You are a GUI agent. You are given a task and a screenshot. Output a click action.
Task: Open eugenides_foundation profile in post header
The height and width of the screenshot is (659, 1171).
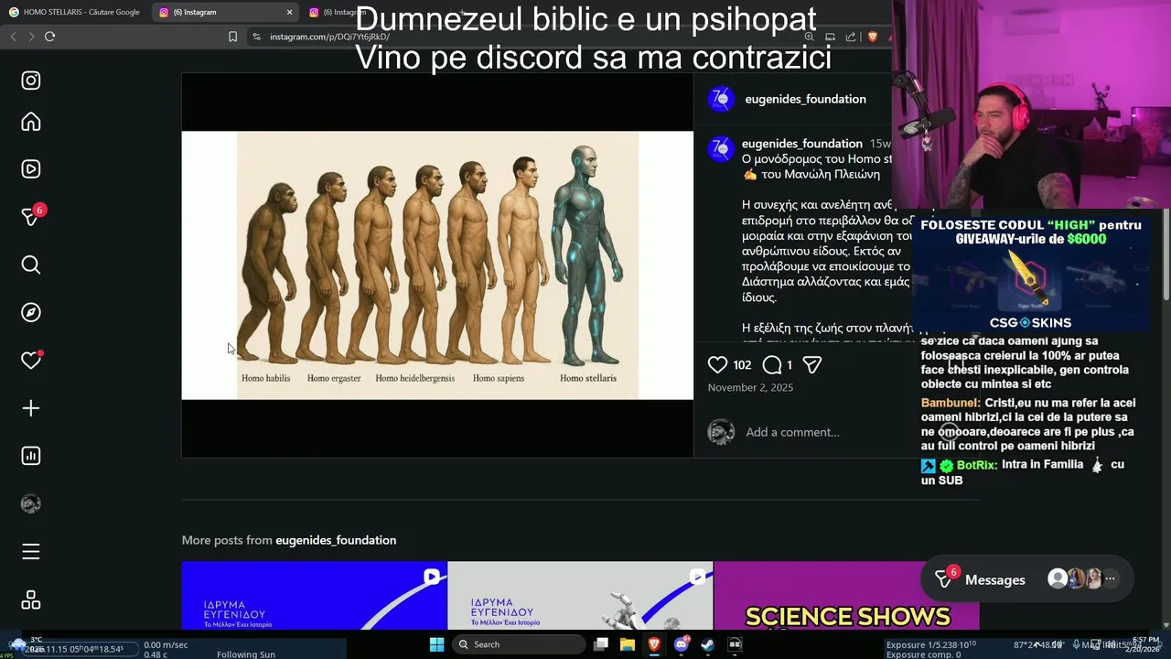(805, 99)
